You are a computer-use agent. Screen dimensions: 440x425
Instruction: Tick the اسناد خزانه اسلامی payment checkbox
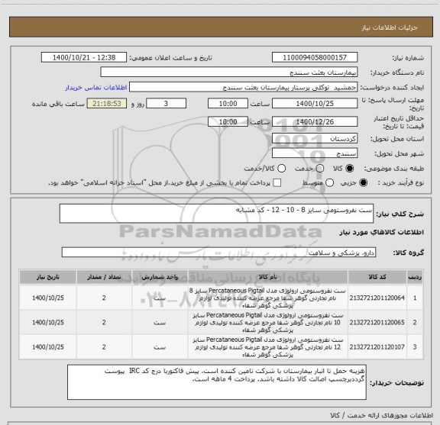tap(277, 183)
